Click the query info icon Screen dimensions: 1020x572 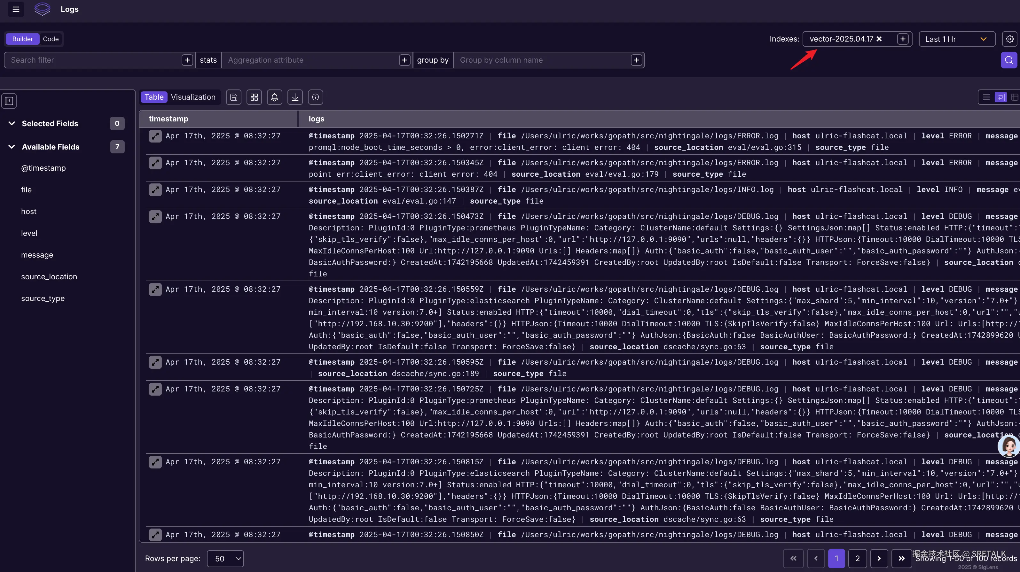[x=315, y=97]
